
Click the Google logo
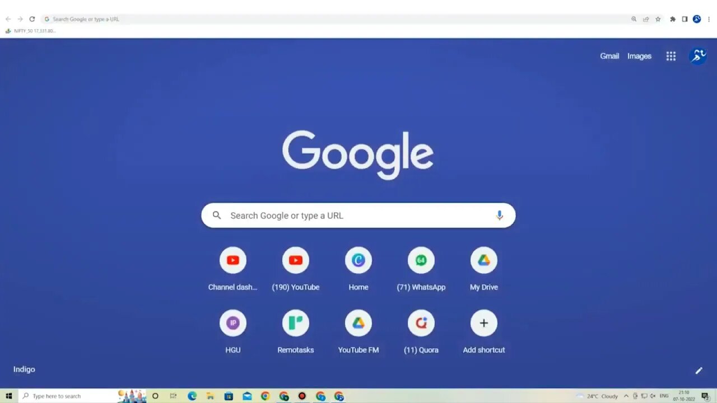click(x=358, y=154)
